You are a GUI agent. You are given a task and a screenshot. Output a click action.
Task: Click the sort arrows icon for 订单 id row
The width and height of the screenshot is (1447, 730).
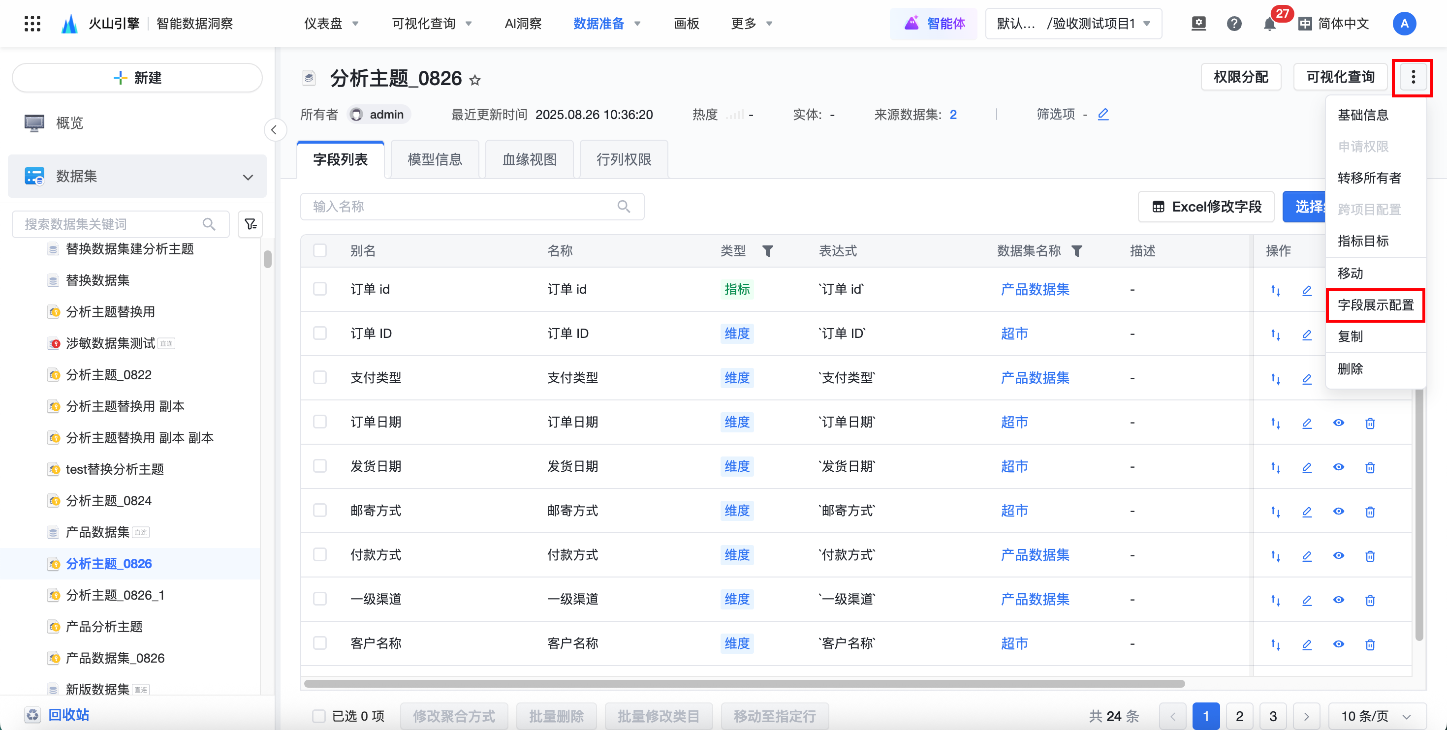click(1276, 290)
